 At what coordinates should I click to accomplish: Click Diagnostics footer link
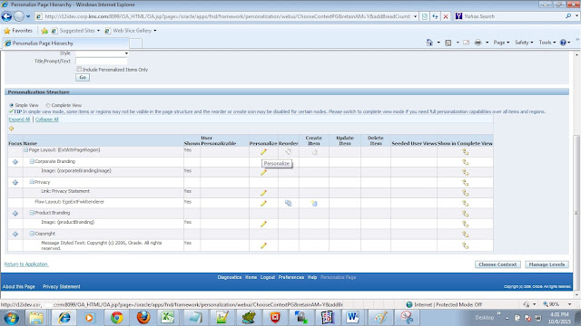click(230, 277)
